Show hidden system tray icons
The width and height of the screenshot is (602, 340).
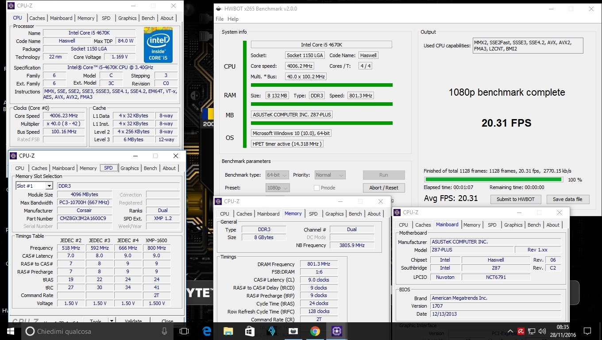point(510,331)
